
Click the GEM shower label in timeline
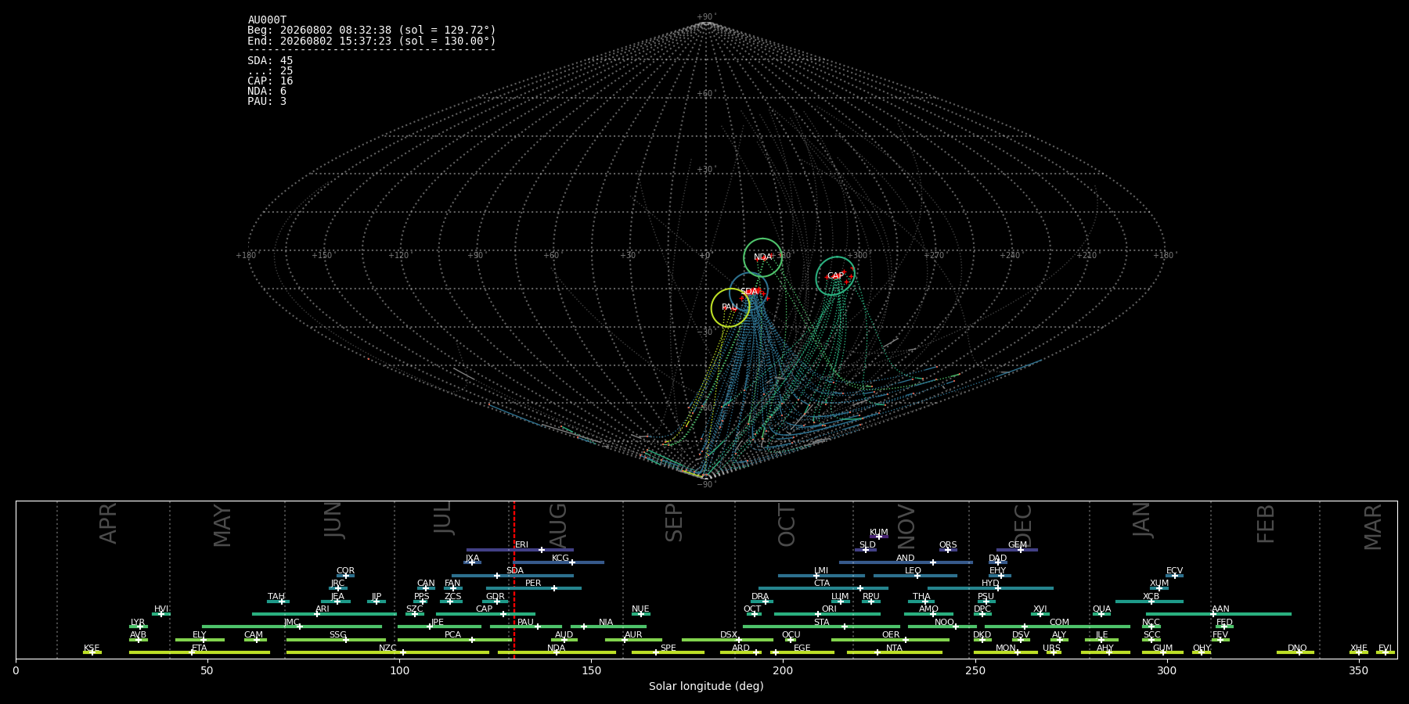point(1018,545)
